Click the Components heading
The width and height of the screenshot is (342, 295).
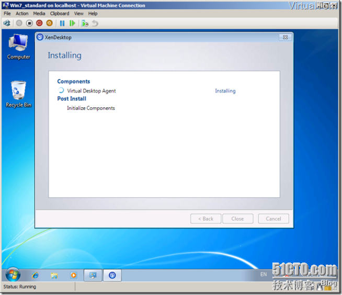pyautogui.click(x=74, y=82)
